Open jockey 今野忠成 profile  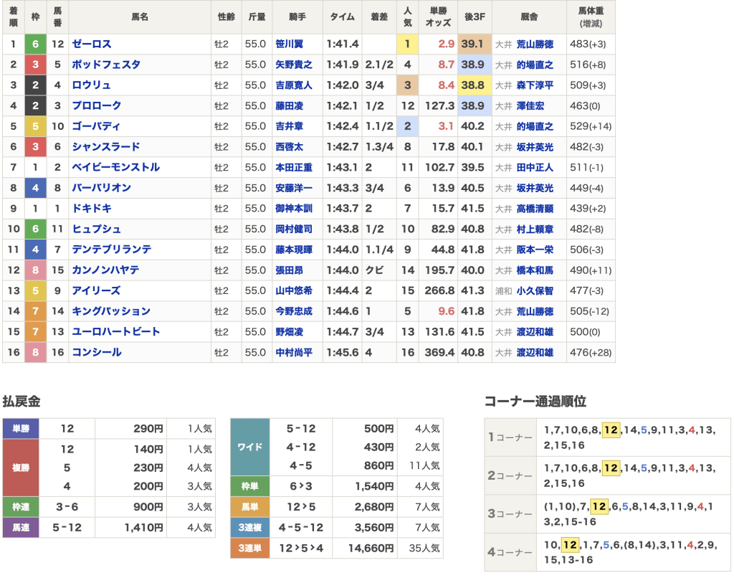pyautogui.click(x=293, y=311)
